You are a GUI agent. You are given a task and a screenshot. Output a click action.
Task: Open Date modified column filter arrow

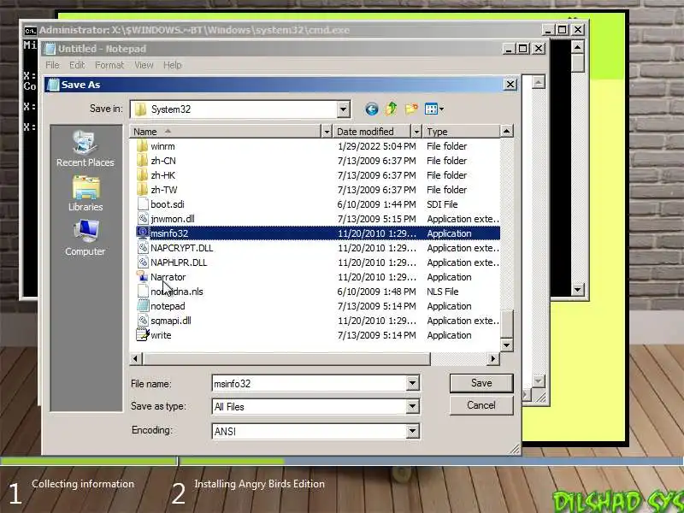pyautogui.click(x=416, y=132)
